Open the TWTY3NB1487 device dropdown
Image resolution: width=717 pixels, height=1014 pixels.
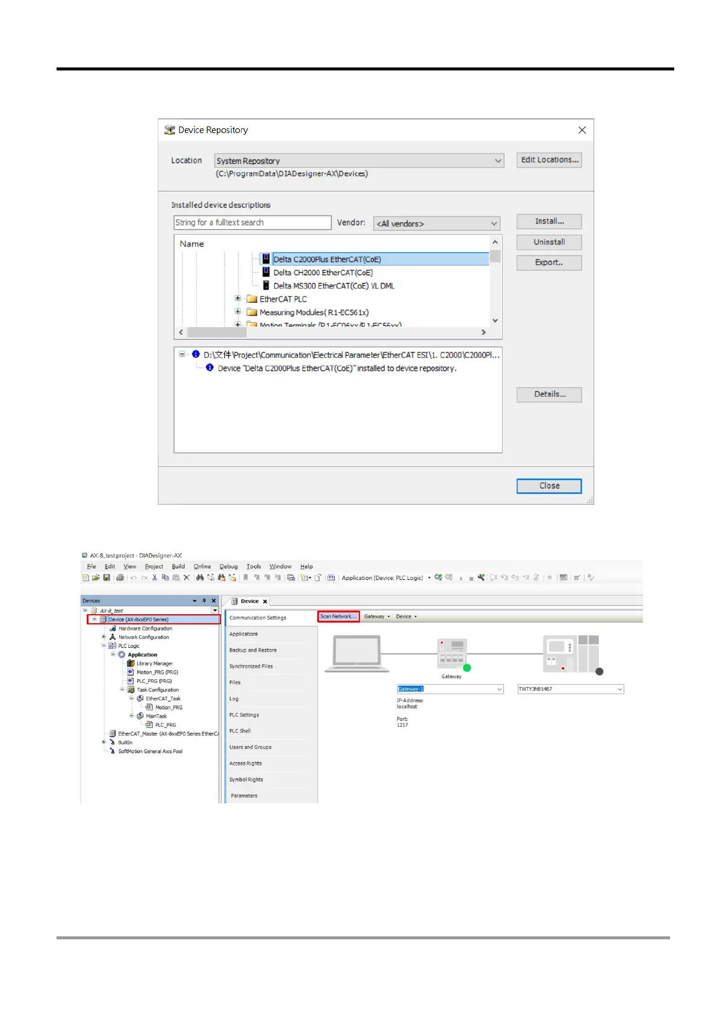[x=620, y=689]
